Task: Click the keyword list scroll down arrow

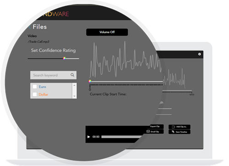Action: click(74, 96)
